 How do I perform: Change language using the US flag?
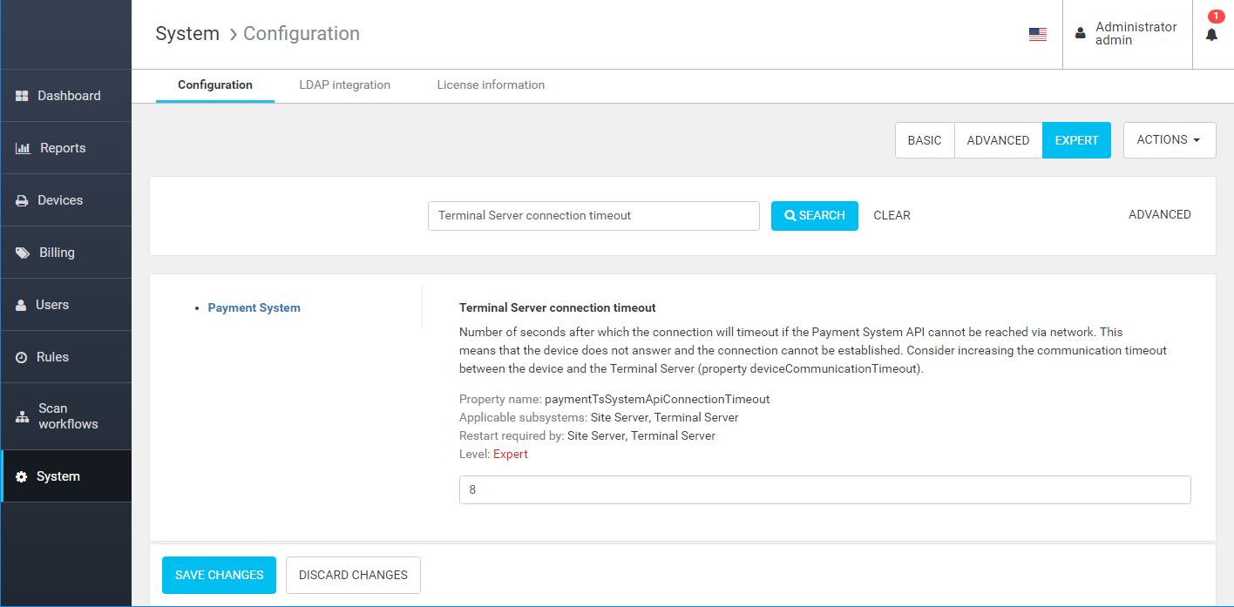click(1037, 34)
